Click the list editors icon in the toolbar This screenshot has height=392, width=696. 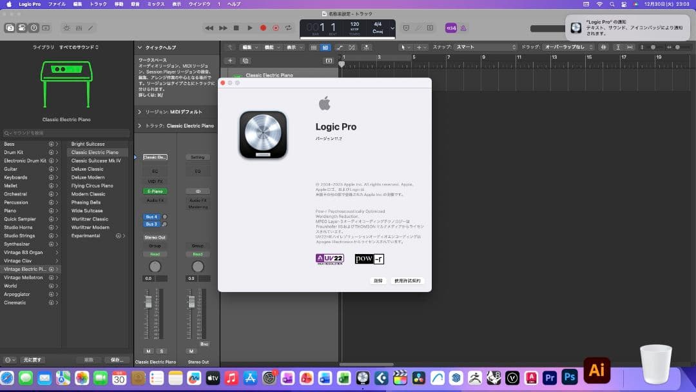(x=314, y=47)
